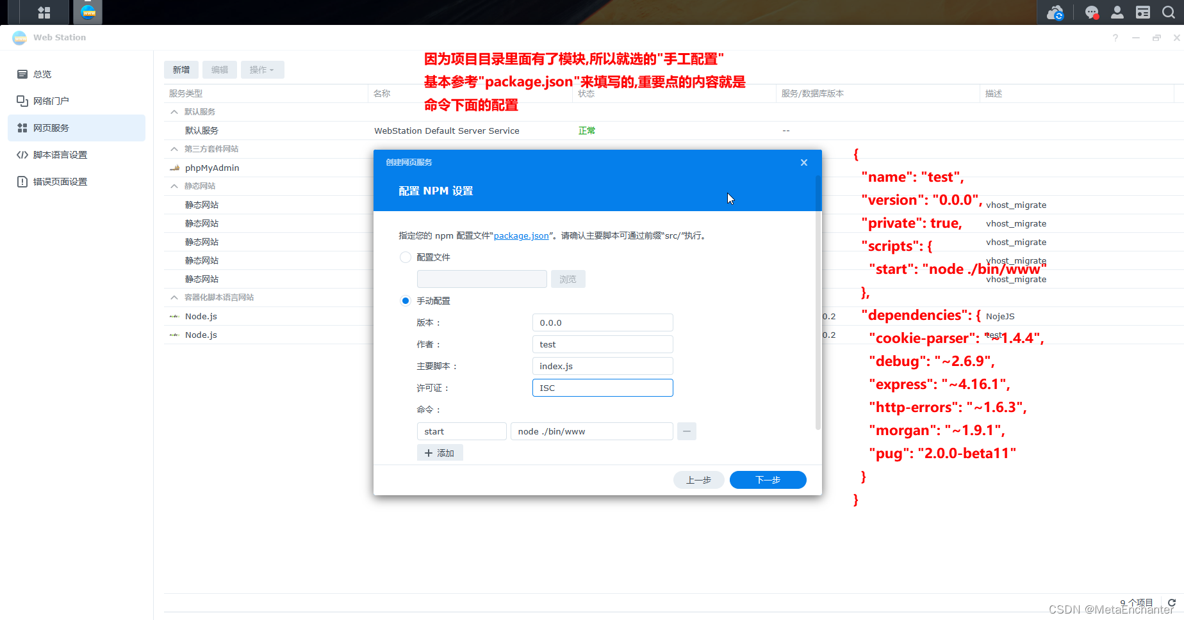This screenshot has width=1184, height=620.
Task: Open the package.json link
Action: [521, 235]
